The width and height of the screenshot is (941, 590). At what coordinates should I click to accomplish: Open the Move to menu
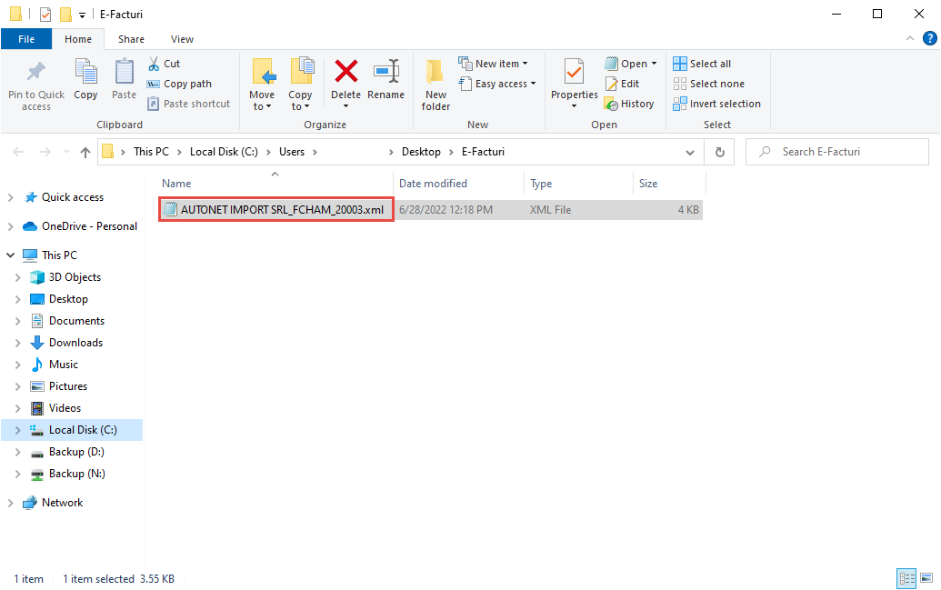(x=262, y=85)
